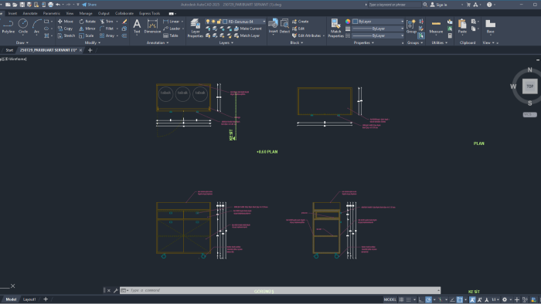Toggle annotation visibility in status bar
Viewport: 541px width, 304px height.
(472, 299)
